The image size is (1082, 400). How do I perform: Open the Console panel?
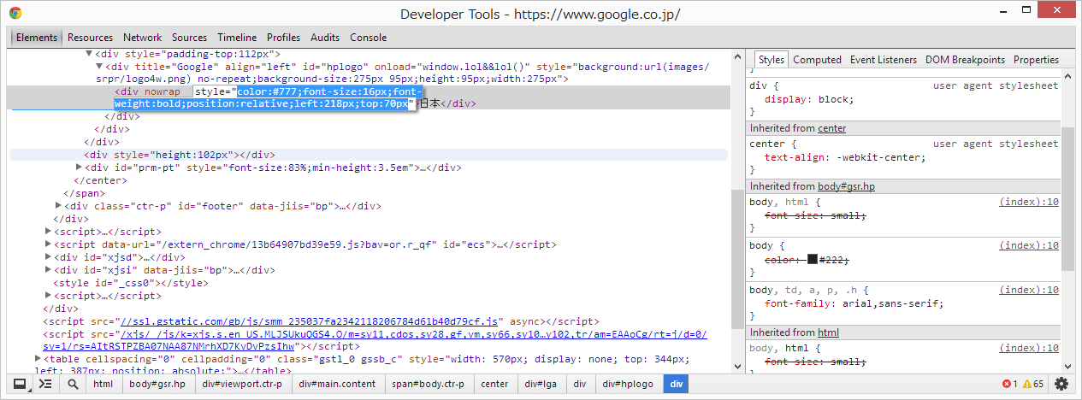[368, 38]
